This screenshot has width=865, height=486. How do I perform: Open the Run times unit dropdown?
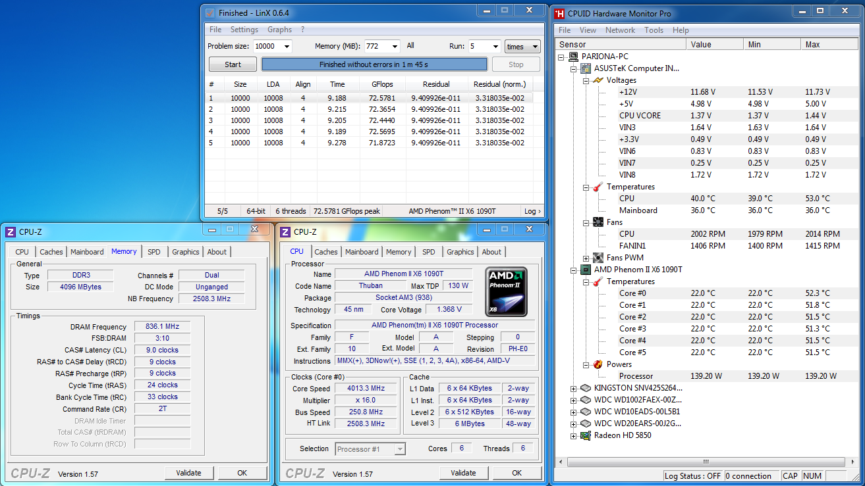click(534, 47)
